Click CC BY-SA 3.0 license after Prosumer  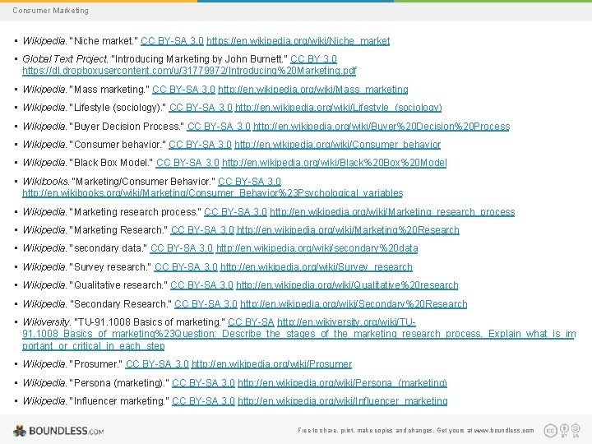[157, 364]
